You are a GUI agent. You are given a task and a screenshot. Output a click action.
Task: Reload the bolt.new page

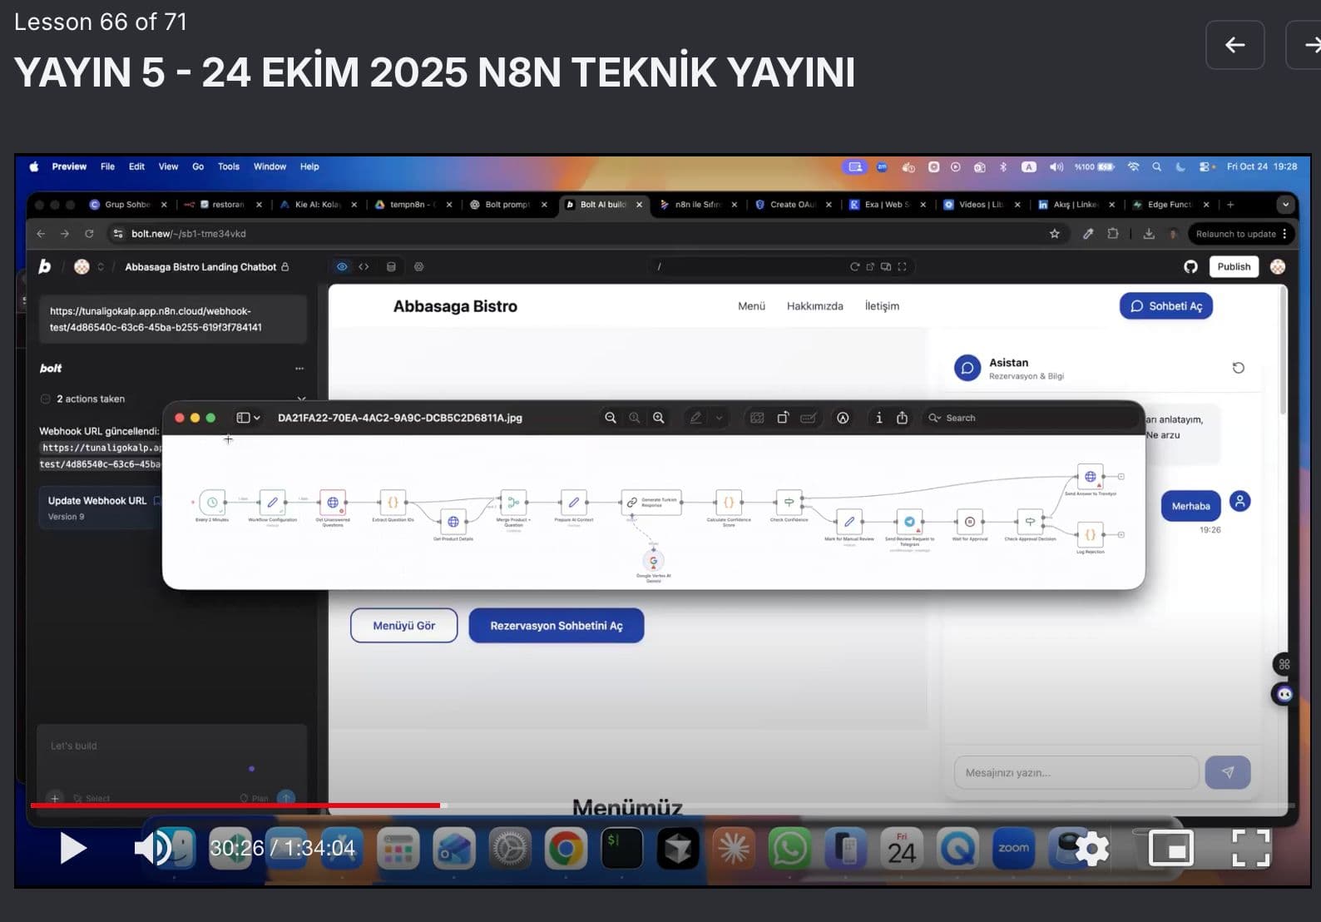(89, 234)
